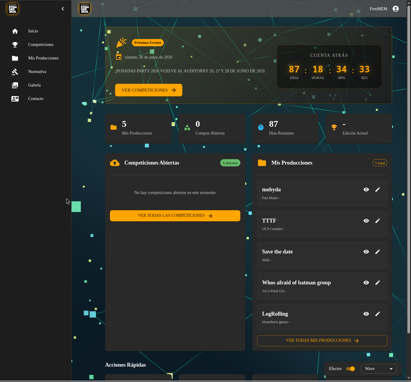Click the eye icon for Save the date
This screenshot has height=382, width=411.
366,252
